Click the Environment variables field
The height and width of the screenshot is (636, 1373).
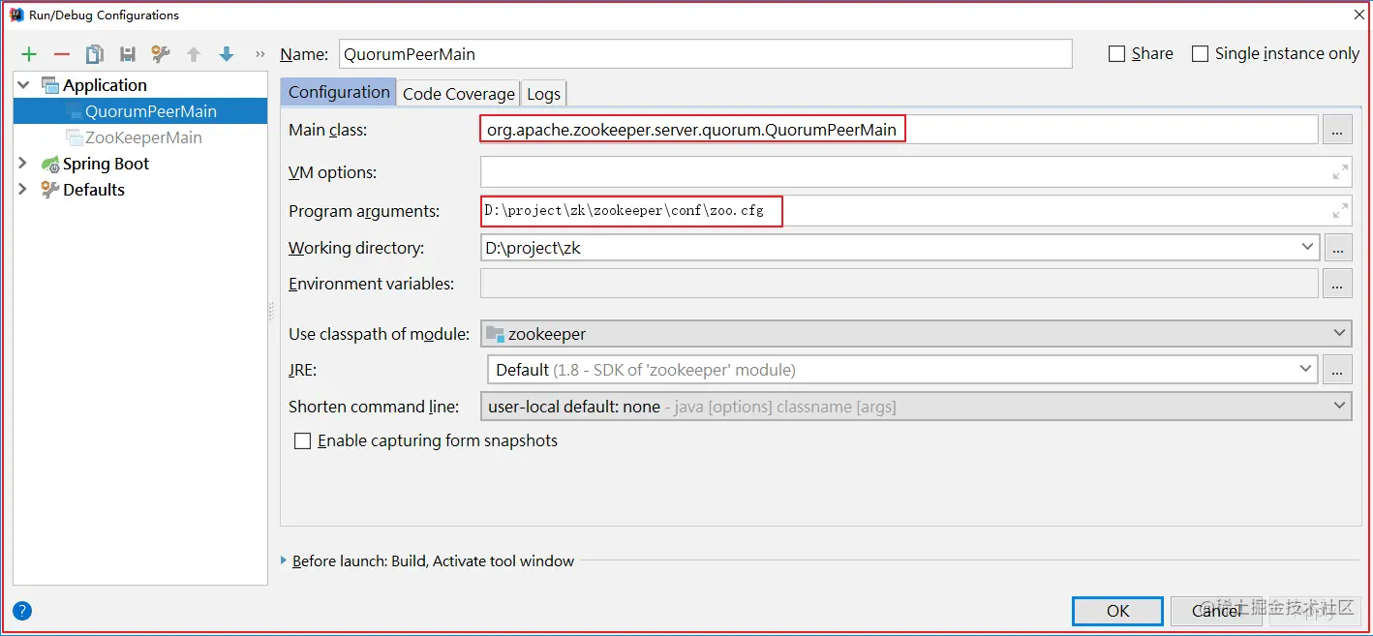(x=900, y=284)
